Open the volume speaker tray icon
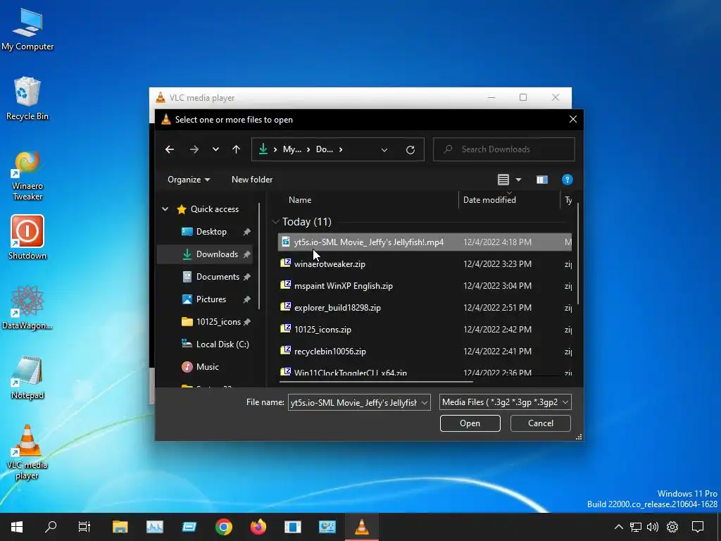The height and width of the screenshot is (541, 721). [653, 527]
